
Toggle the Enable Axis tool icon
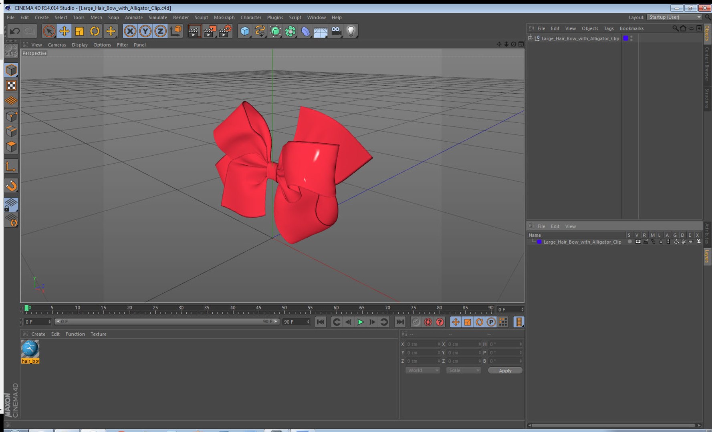pyautogui.click(x=11, y=166)
